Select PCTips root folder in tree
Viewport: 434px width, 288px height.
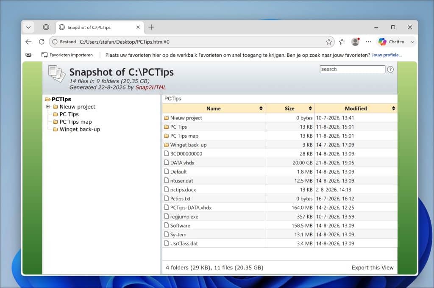pyautogui.click(x=61, y=99)
